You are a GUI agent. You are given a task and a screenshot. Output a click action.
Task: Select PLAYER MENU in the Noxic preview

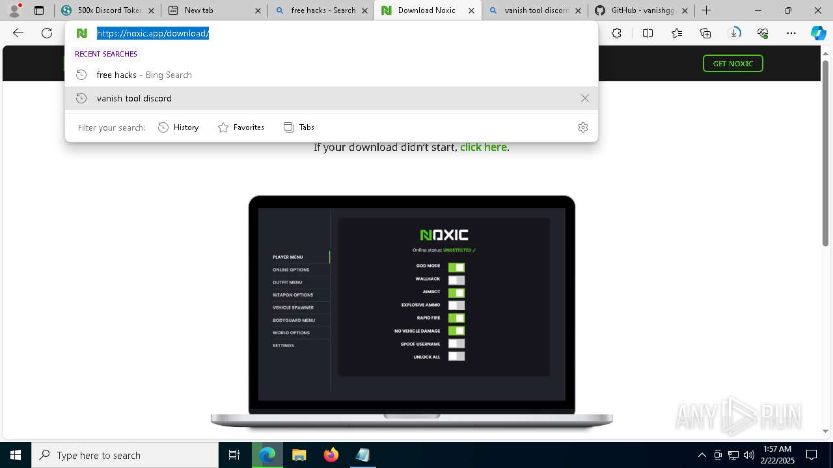coord(288,257)
